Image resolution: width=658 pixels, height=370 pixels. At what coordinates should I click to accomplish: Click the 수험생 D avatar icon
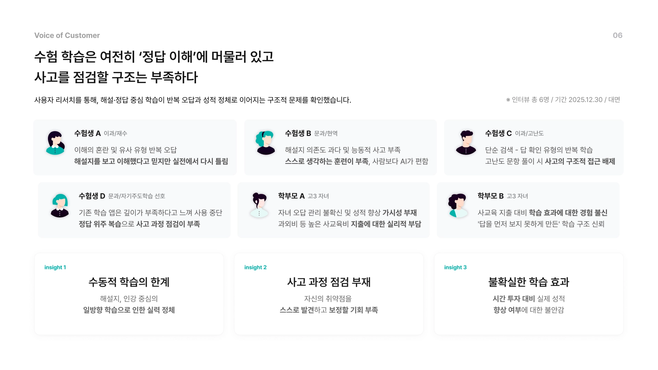60,206
